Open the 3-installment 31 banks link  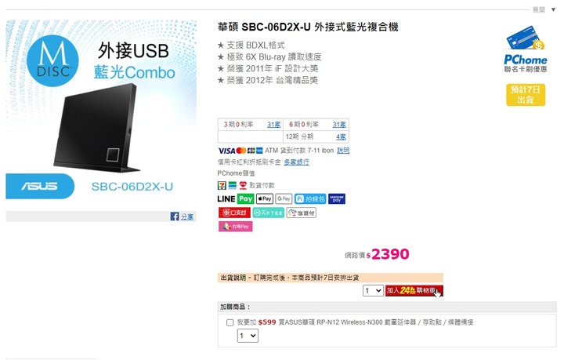coord(273,125)
